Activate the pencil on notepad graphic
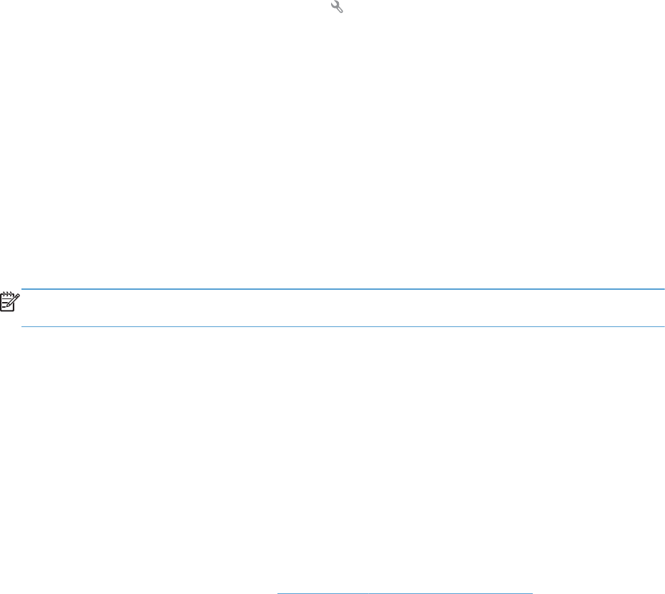Image resolution: width=665 pixels, height=594 pixels. pyautogui.click(x=10, y=301)
